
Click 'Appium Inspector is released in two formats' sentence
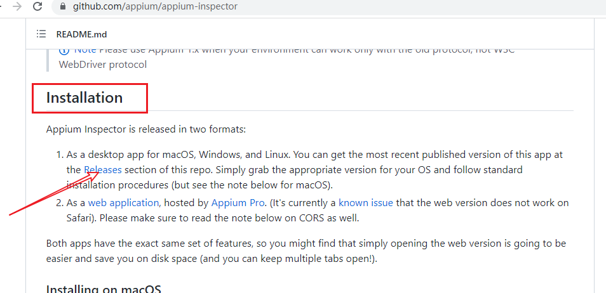(x=145, y=129)
